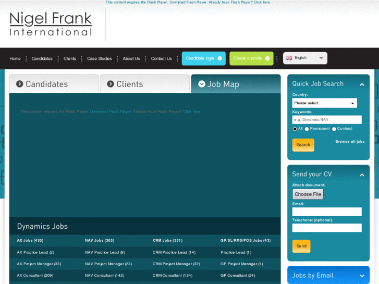Open CRM Jobs (351) link
Viewport: 379px width, 284px height.
167,241
